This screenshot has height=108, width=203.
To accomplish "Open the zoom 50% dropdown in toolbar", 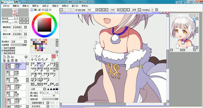I will pos(97,10).
